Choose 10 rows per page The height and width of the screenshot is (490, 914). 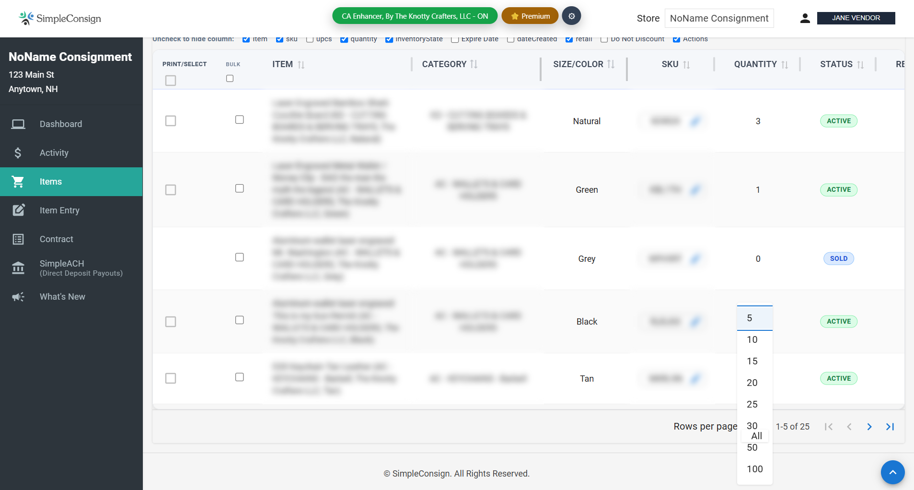(754, 340)
